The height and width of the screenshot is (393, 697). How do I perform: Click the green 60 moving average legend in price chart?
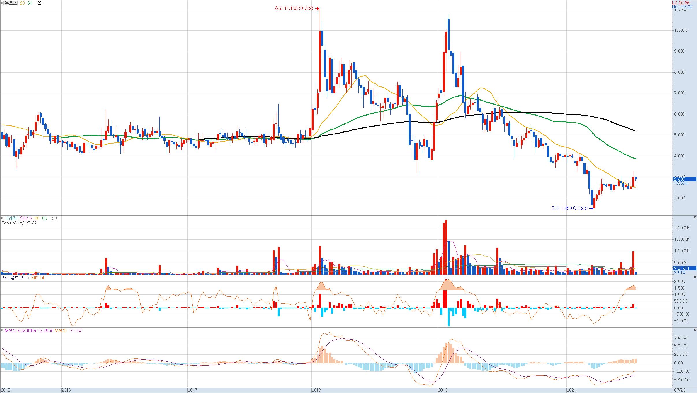tap(30, 3)
